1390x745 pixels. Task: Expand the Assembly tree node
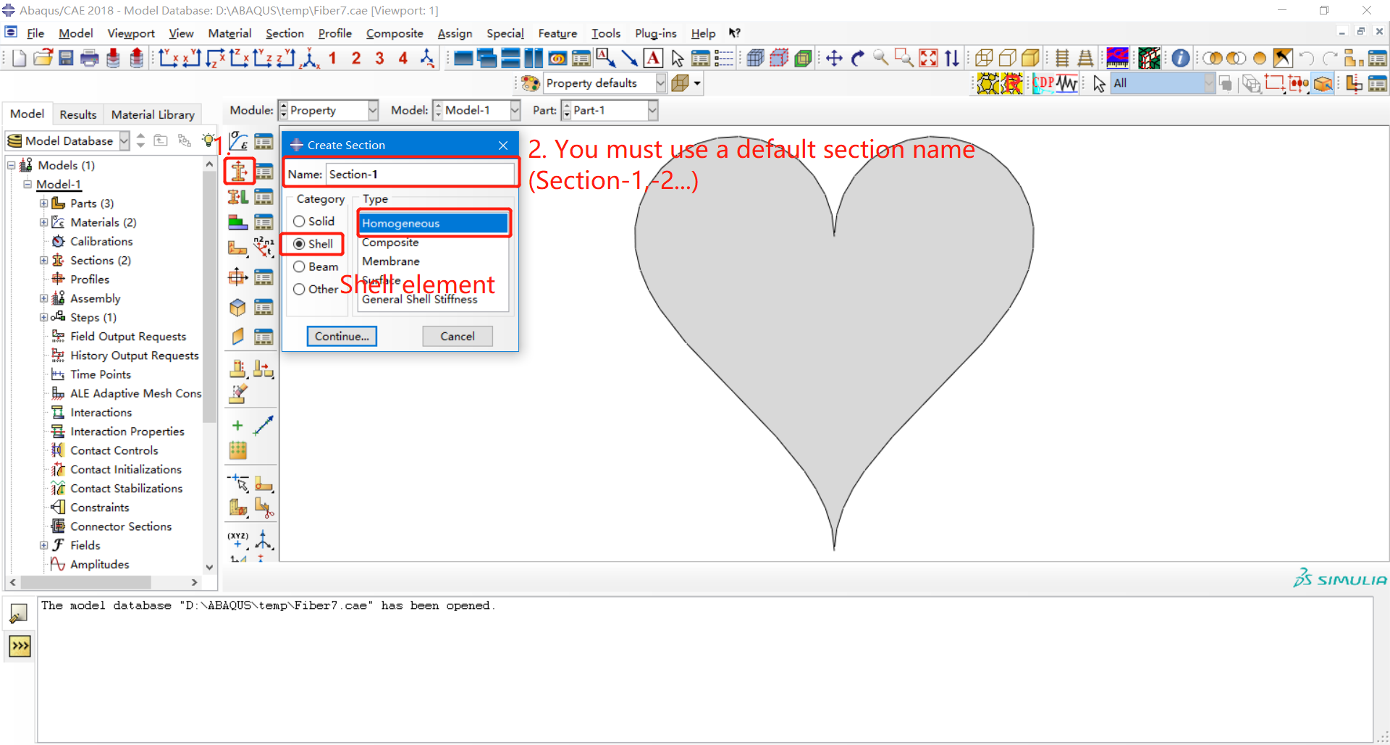43,298
